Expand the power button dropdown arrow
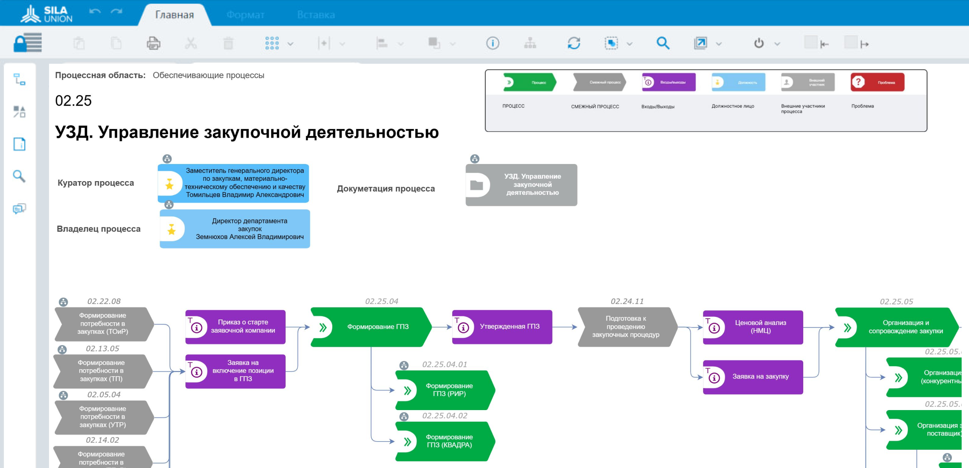969x468 pixels. pyautogui.click(x=777, y=44)
